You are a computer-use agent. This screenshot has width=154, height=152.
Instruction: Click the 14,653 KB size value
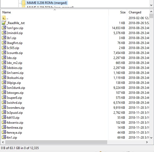(118, 28)
